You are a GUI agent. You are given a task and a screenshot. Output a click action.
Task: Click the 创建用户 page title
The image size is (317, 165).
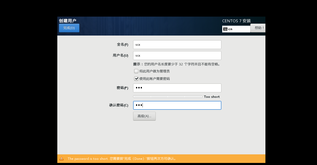click(x=67, y=21)
